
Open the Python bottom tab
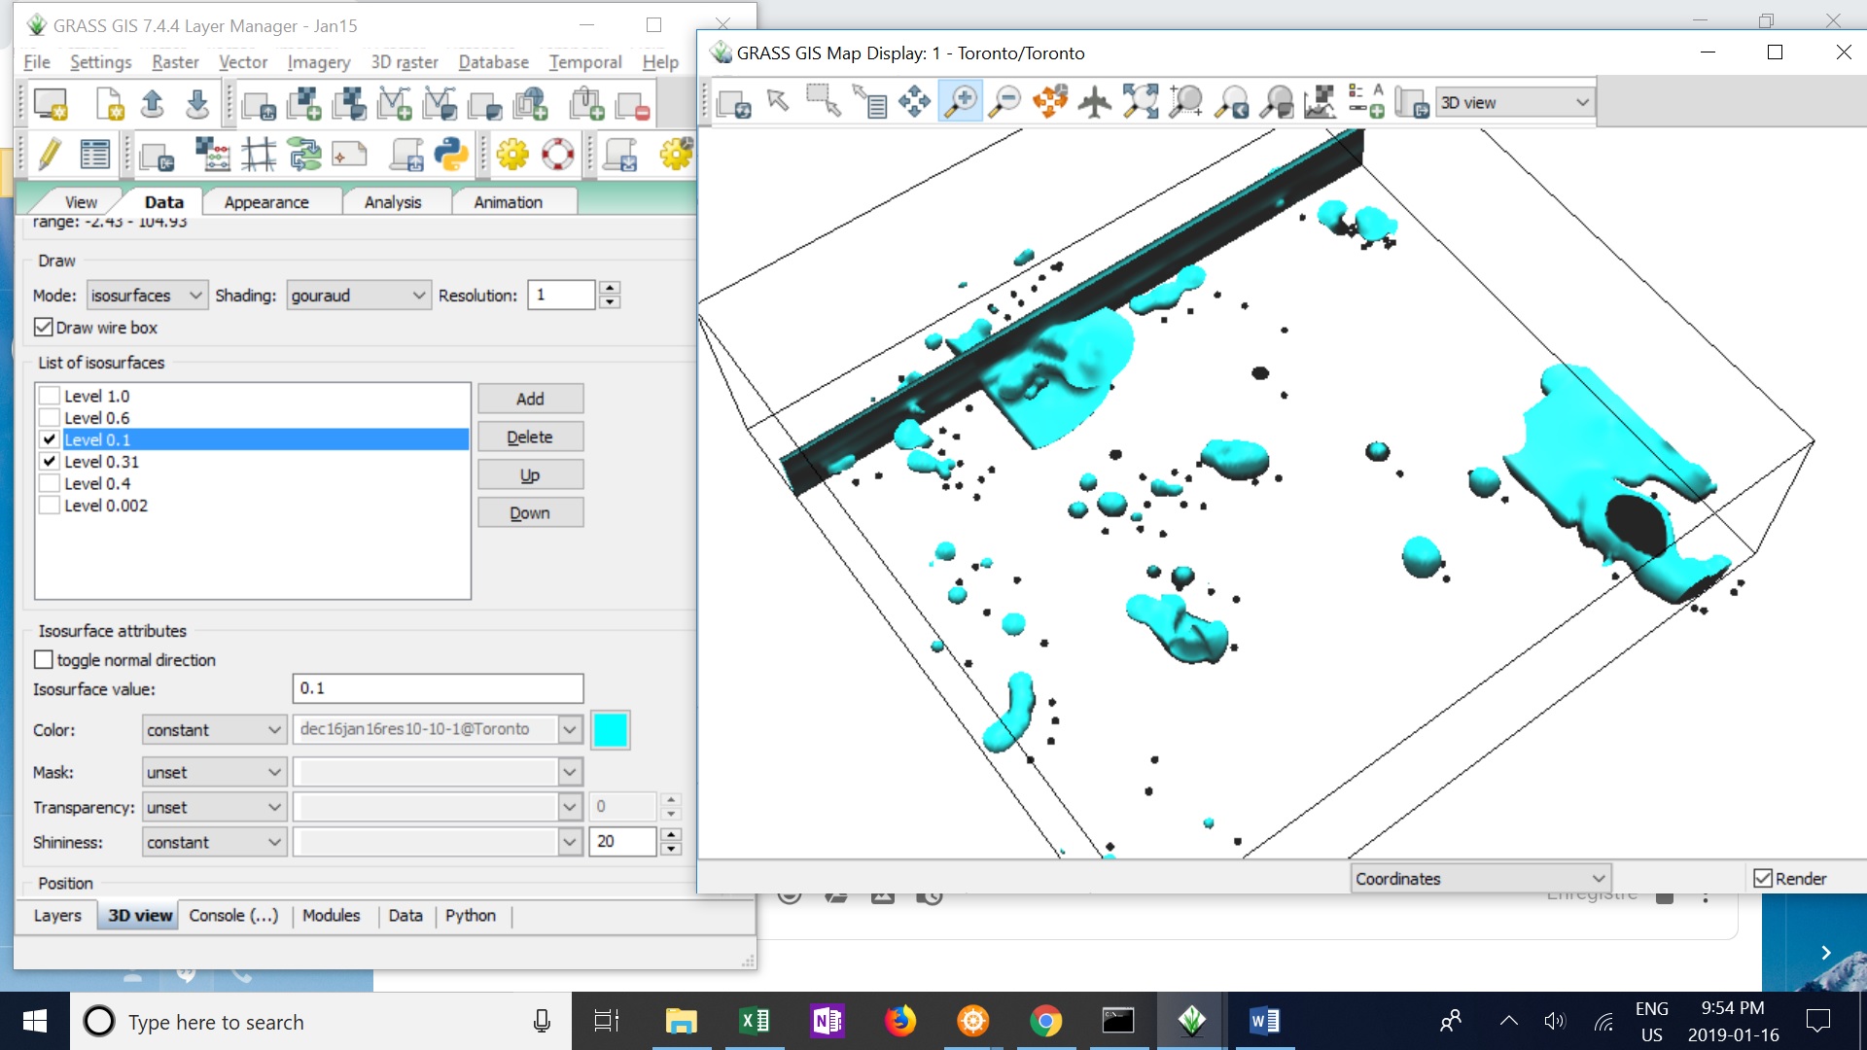[471, 916]
